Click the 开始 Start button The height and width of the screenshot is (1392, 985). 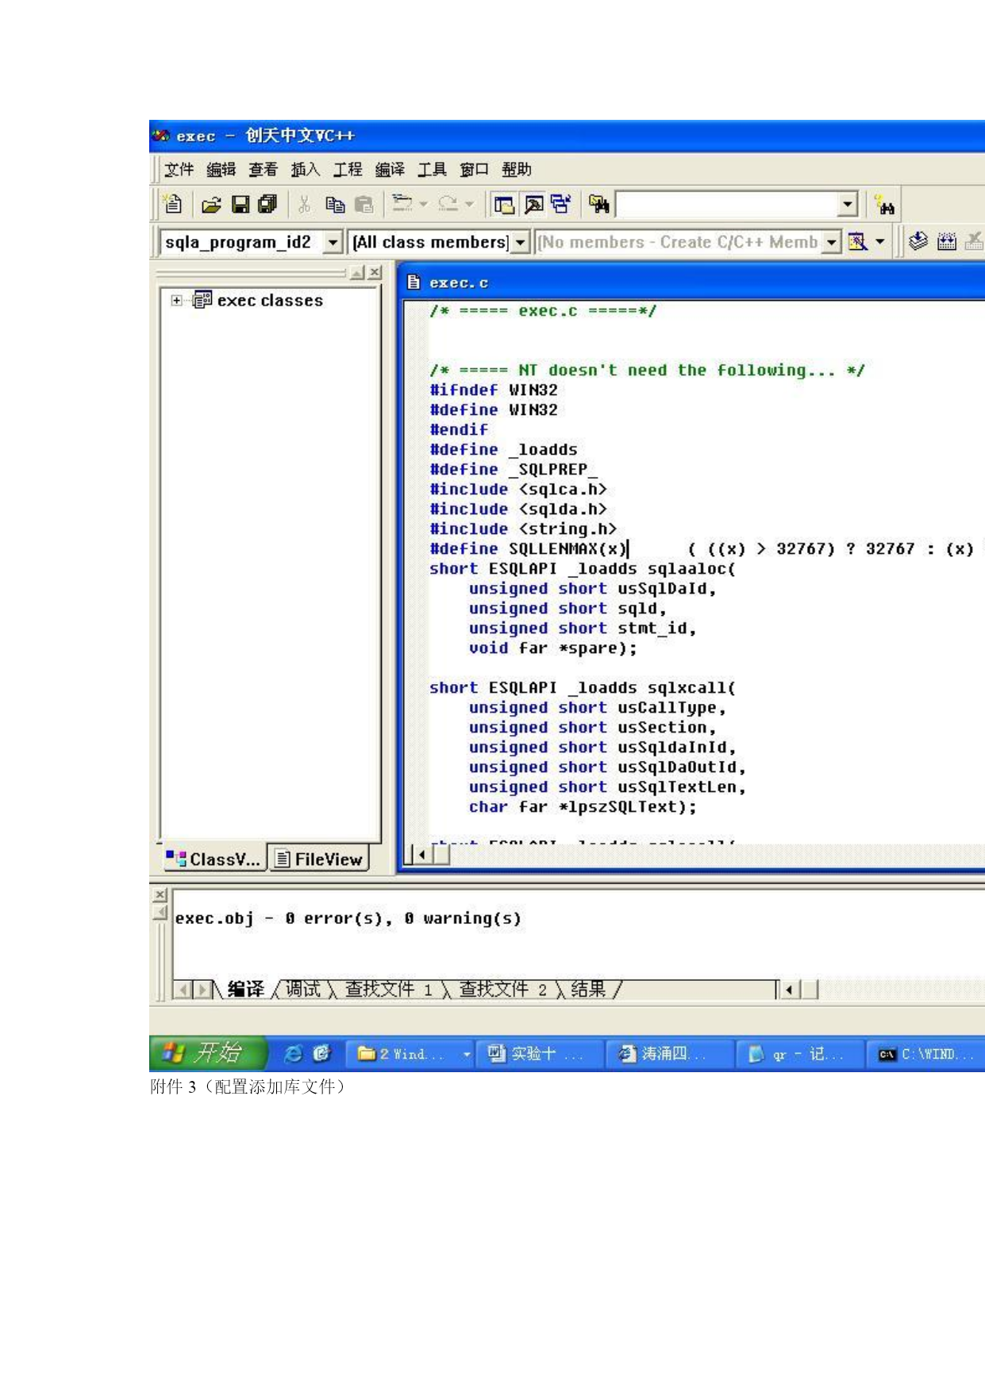[x=208, y=1053]
